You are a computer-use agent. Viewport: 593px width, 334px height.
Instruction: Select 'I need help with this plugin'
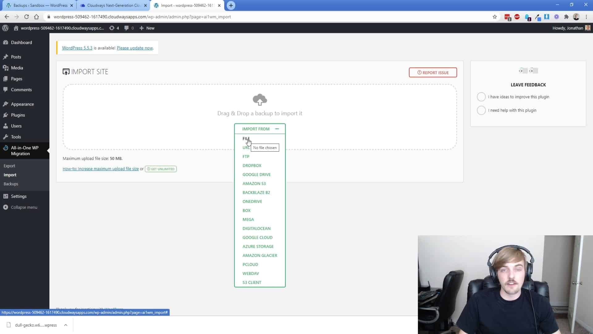coord(481,110)
